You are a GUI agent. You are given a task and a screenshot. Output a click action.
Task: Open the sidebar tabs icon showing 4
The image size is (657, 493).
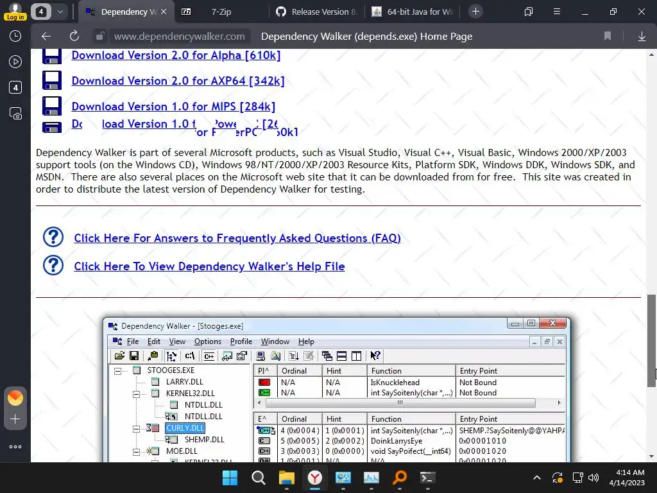15,87
